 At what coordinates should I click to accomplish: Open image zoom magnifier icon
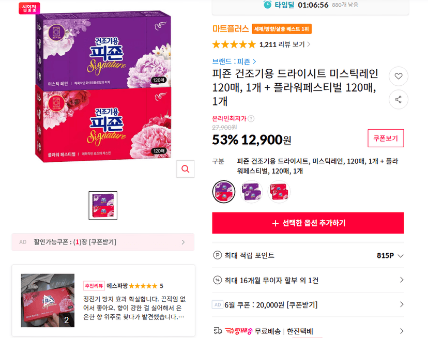pos(186,169)
